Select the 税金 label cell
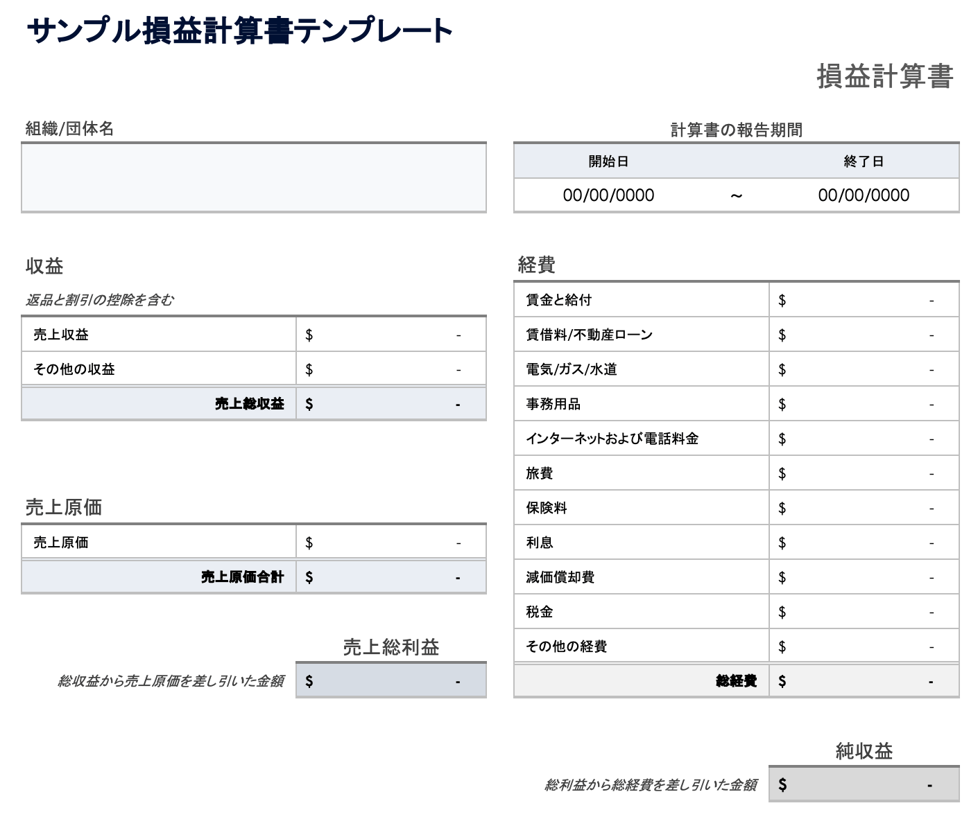978x819 pixels. 642,612
